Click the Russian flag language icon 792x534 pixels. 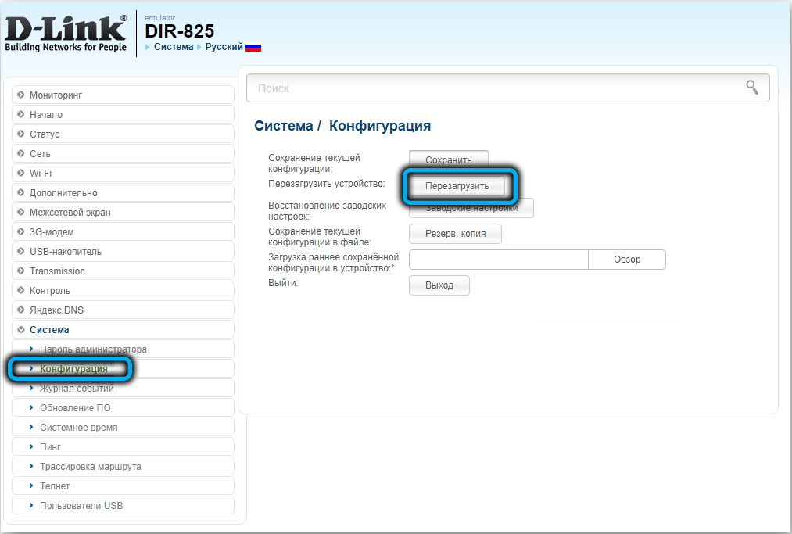click(x=253, y=47)
